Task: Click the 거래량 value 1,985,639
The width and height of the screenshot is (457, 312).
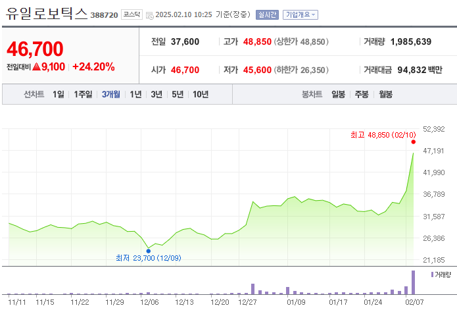Action: click(411, 41)
